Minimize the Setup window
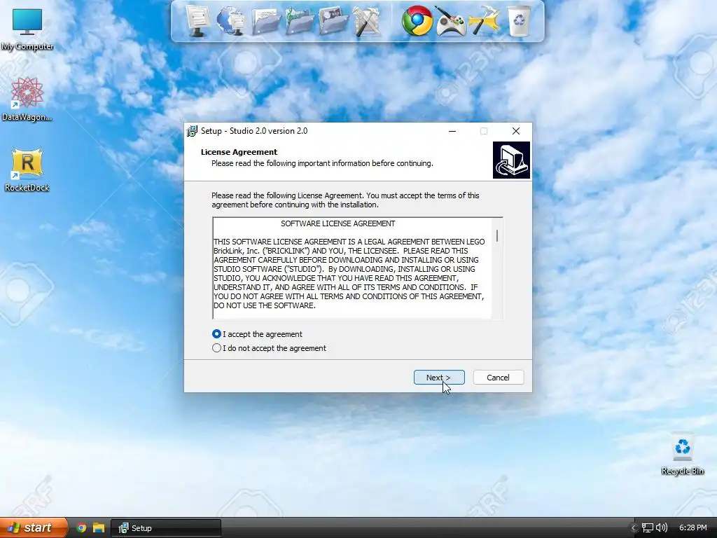Screen dimensions: 717x538 452,131
